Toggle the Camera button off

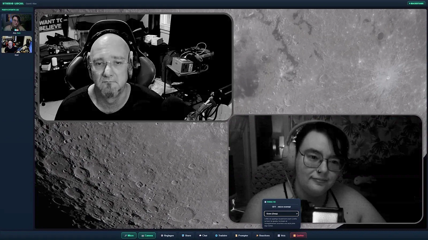(147, 235)
